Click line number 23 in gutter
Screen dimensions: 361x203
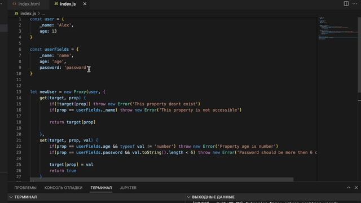coord(19,153)
